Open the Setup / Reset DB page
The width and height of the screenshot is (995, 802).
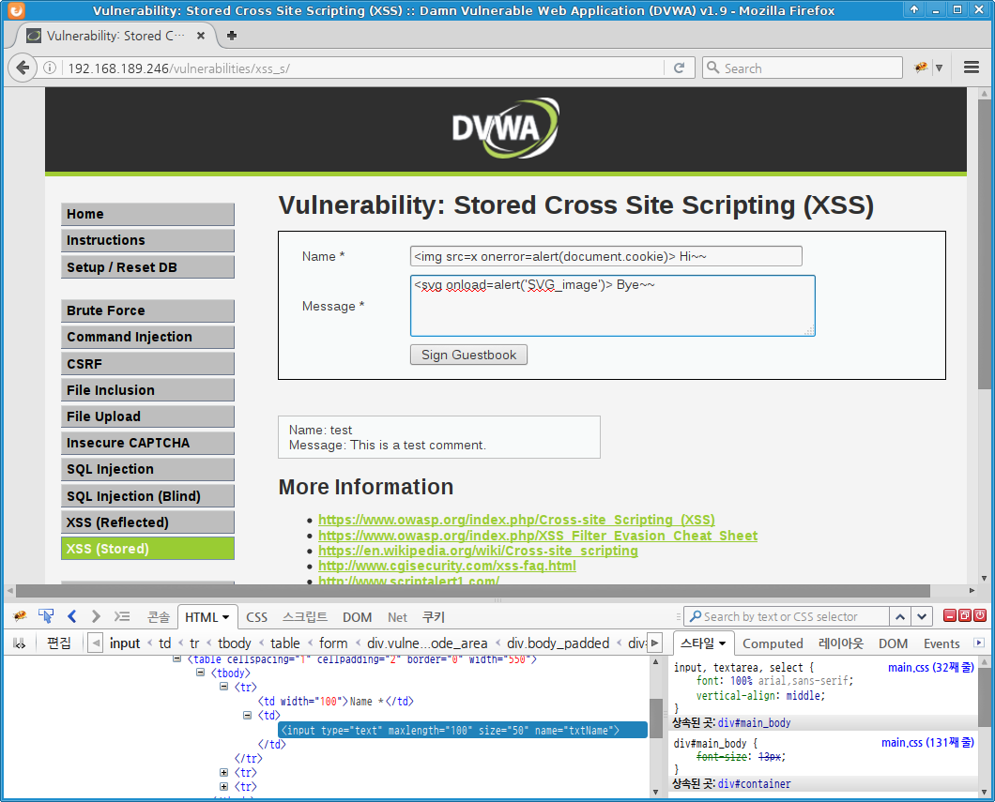pos(148,267)
